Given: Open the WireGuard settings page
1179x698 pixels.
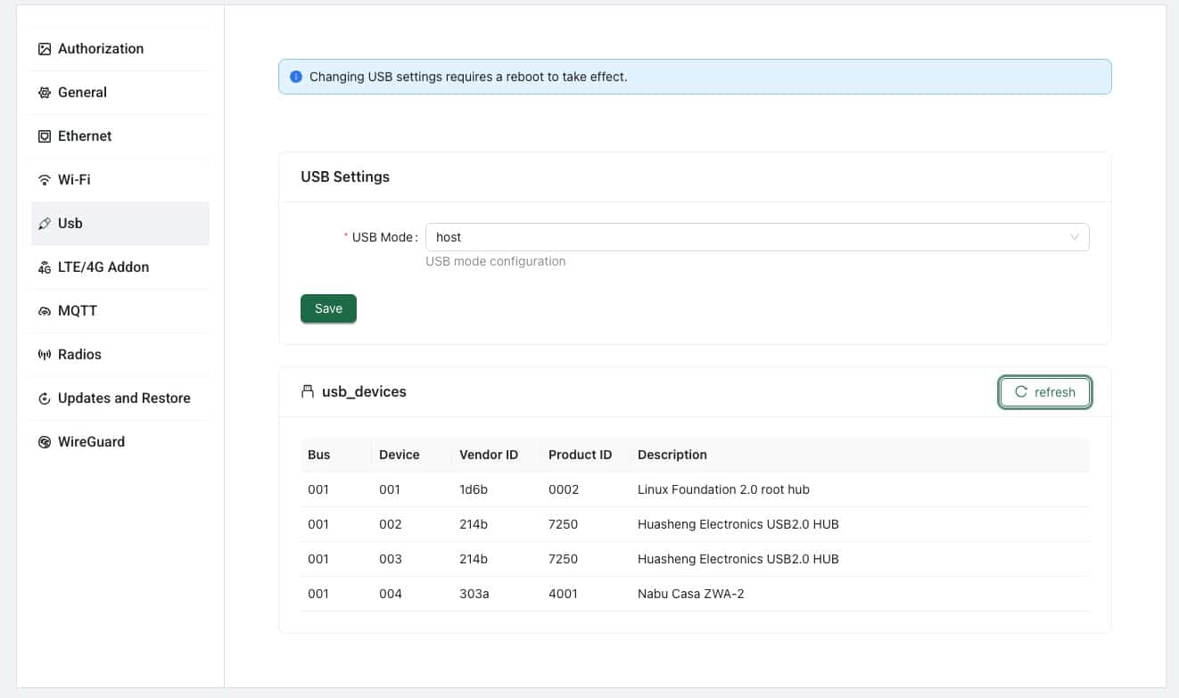Looking at the screenshot, I should click(91, 442).
